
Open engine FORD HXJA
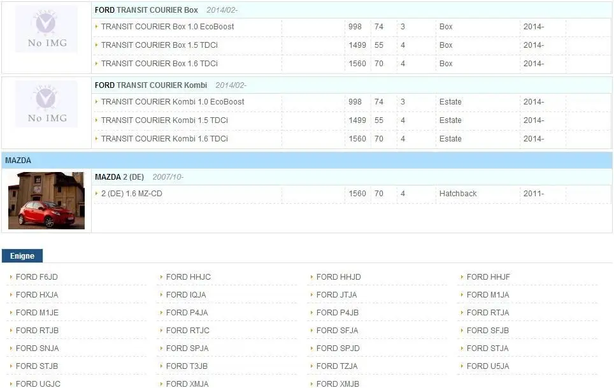(37, 295)
